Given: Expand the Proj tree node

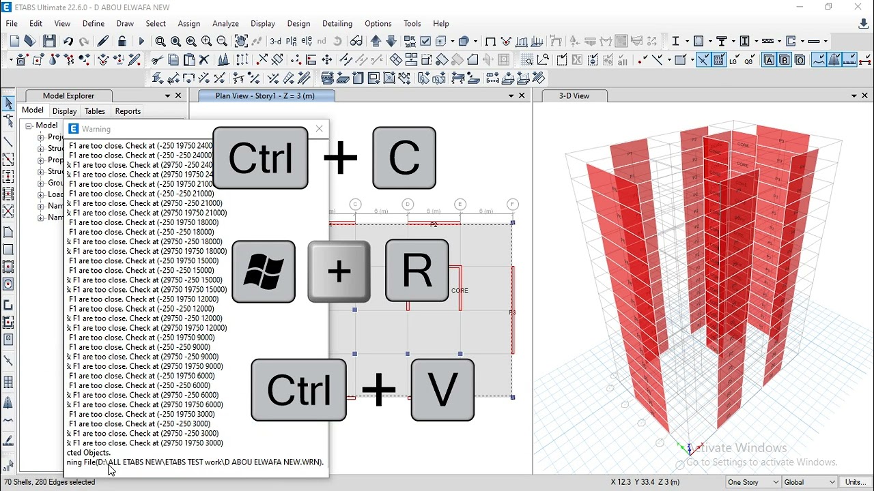Looking at the screenshot, I should pyautogui.click(x=40, y=137).
